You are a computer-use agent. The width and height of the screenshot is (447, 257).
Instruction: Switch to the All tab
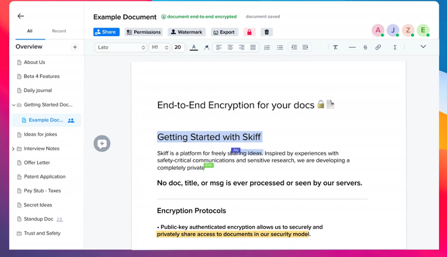coord(30,31)
